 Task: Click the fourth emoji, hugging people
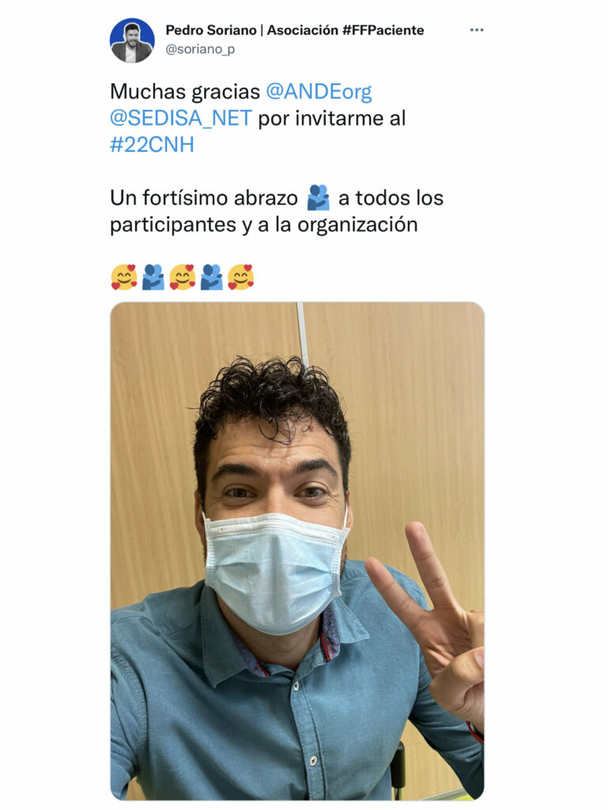tap(212, 277)
